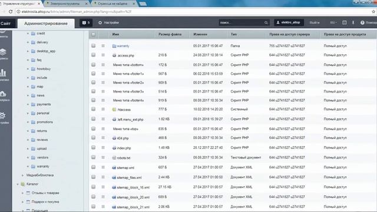Open the row actions menu for 404.php
Screen dimensions: 377x212
point(103,138)
